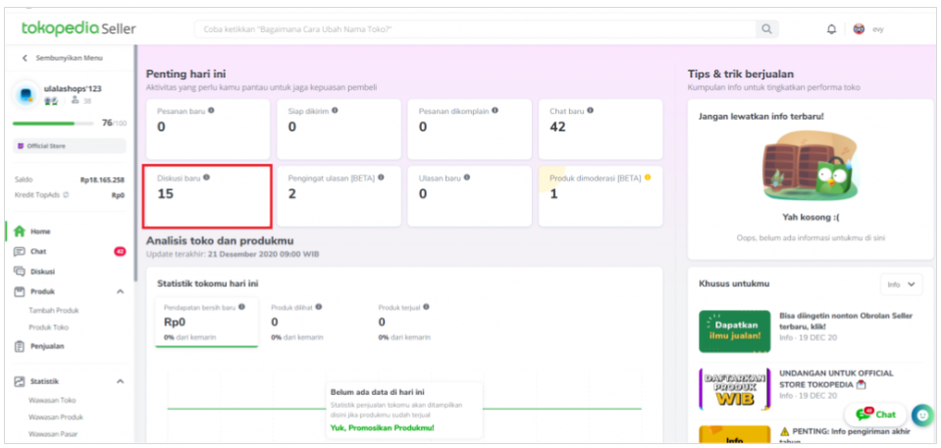Click the search magnifier icon
Screen dimensions: 941x448
(x=766, y=28)
